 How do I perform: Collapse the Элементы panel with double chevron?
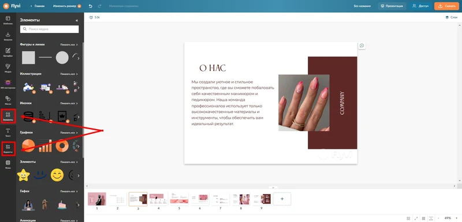coord(77,21)
